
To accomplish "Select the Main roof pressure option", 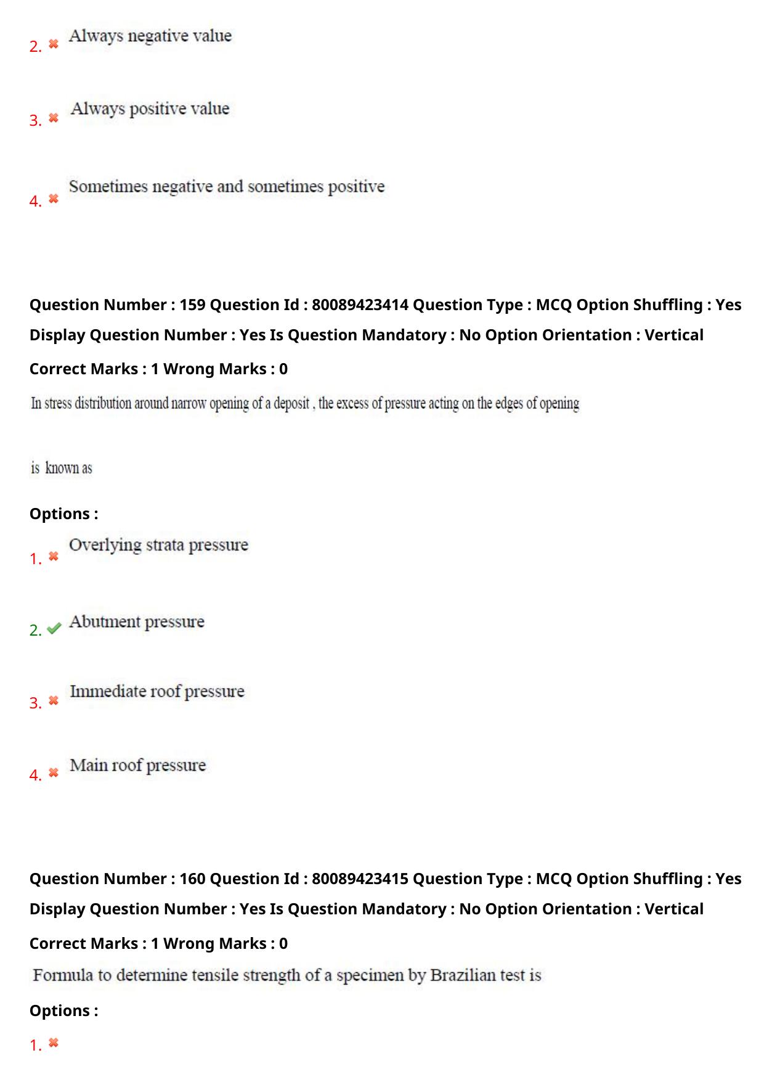I will (x=138, y=766).
